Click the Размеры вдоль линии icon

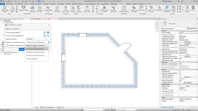[x=87, y=7]
